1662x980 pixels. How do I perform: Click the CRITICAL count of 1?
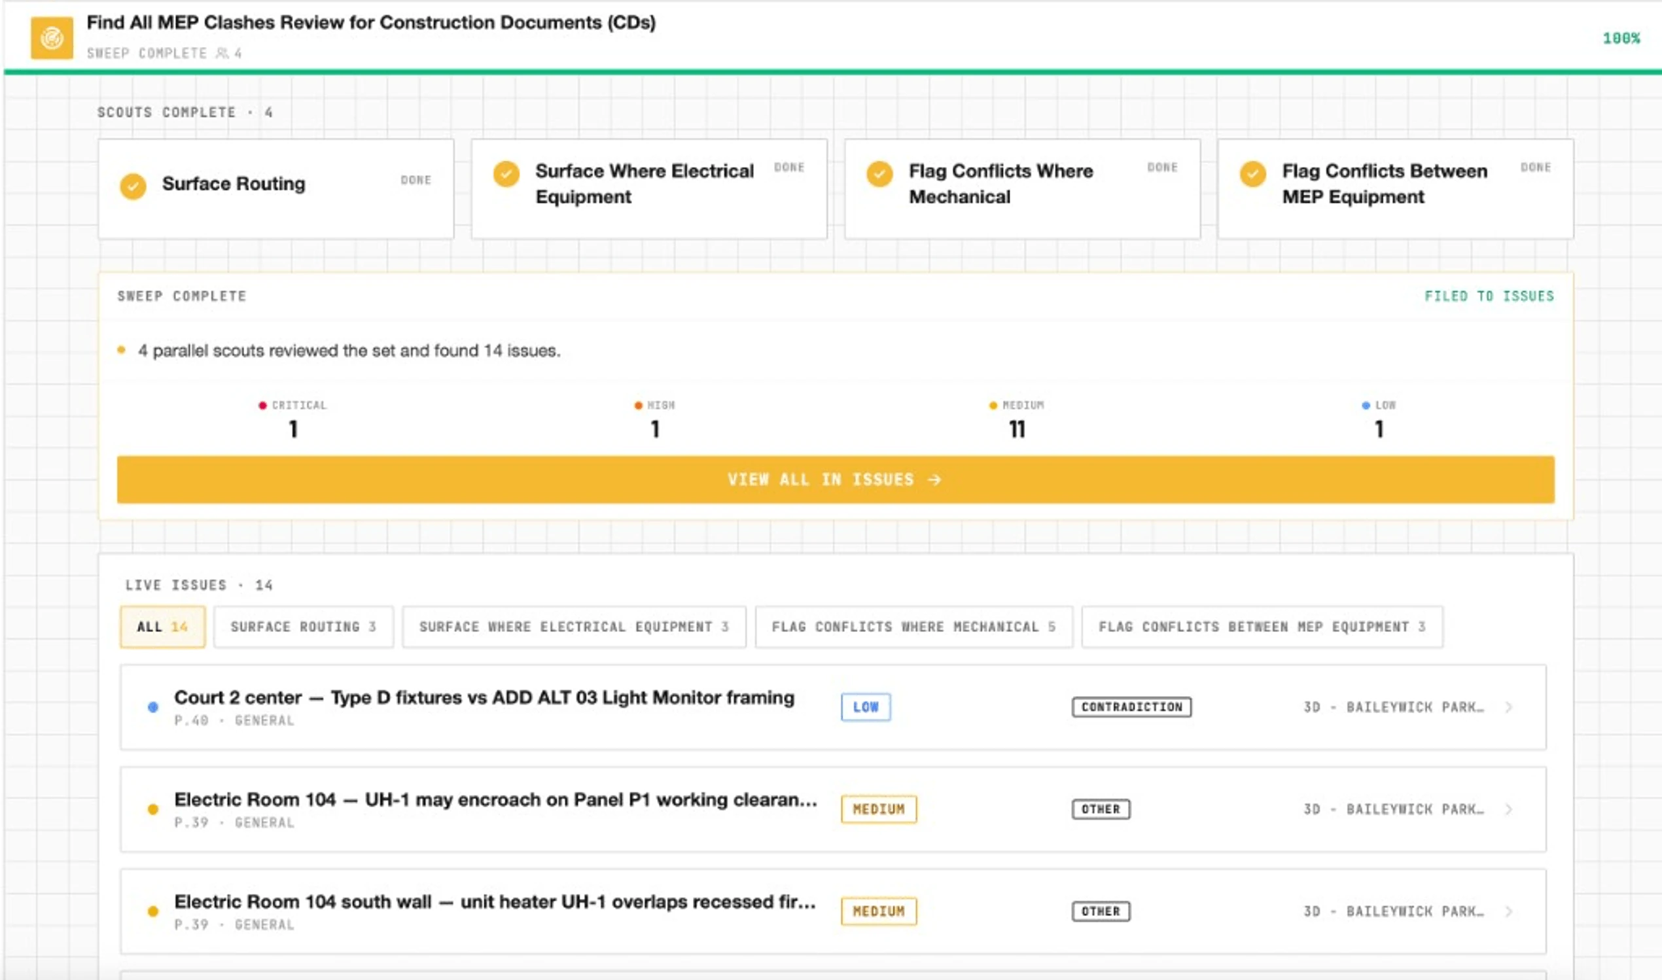coord(293,429)
